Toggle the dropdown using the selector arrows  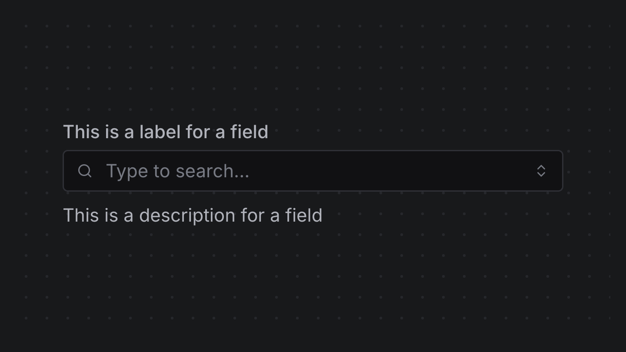(541, 171)
